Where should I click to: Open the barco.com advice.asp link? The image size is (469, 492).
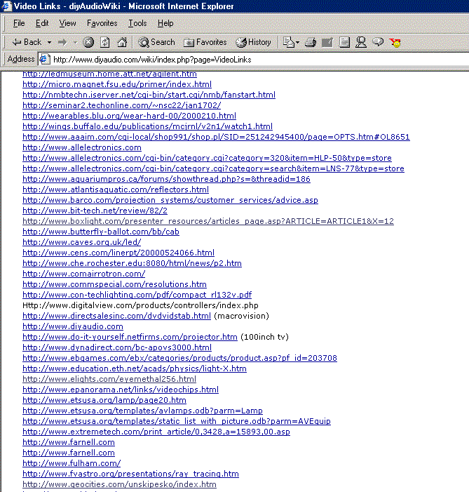(x=170, y=200)
